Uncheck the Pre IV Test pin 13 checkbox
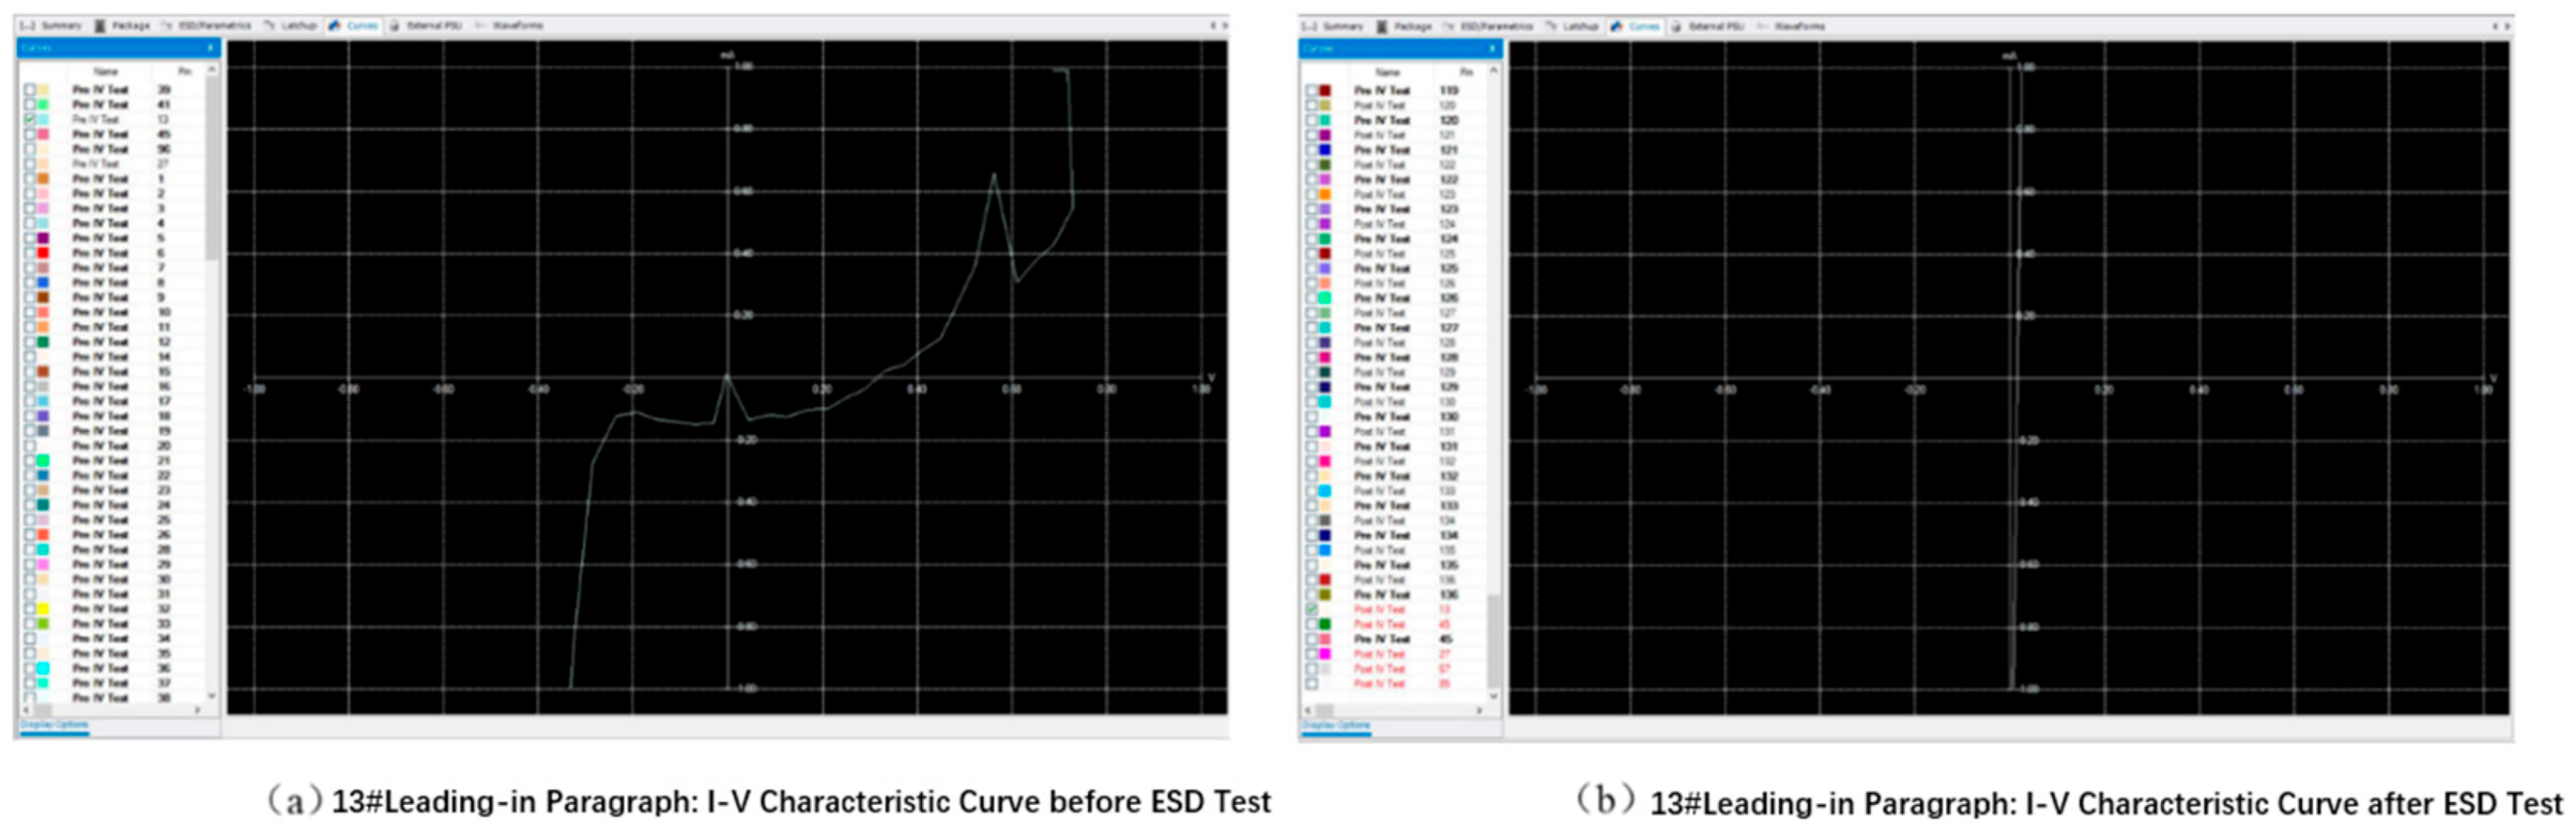The width and height of the screenshot is (2576, 835). pyautogui.click(x=30, y=119)
